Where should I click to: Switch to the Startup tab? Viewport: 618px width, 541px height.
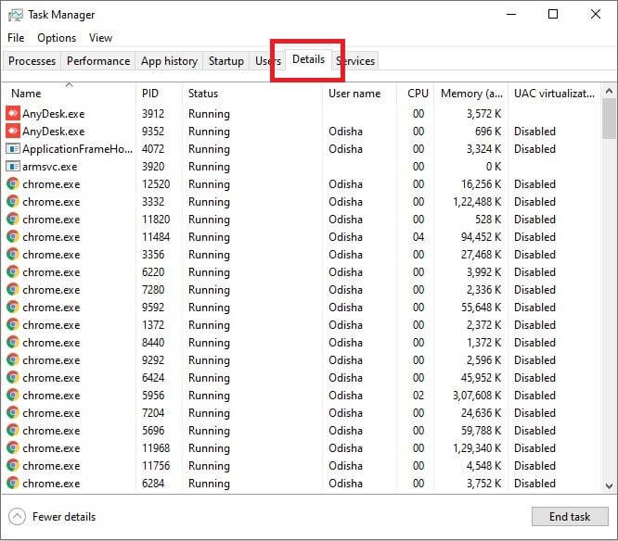click(225, 61)
